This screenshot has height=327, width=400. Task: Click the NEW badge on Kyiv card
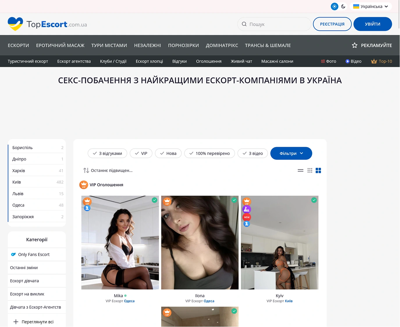(x=247, y=217)
